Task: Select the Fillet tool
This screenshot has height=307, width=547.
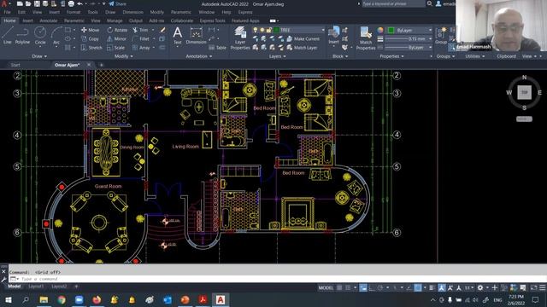Action: [x=141, y=38]
